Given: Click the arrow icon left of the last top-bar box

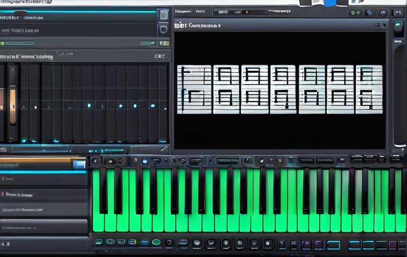Looking at the screenshot, I should point(383,13).
